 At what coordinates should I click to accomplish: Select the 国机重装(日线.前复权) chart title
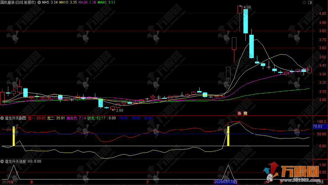pyautogui.click(x=18, y=3)
